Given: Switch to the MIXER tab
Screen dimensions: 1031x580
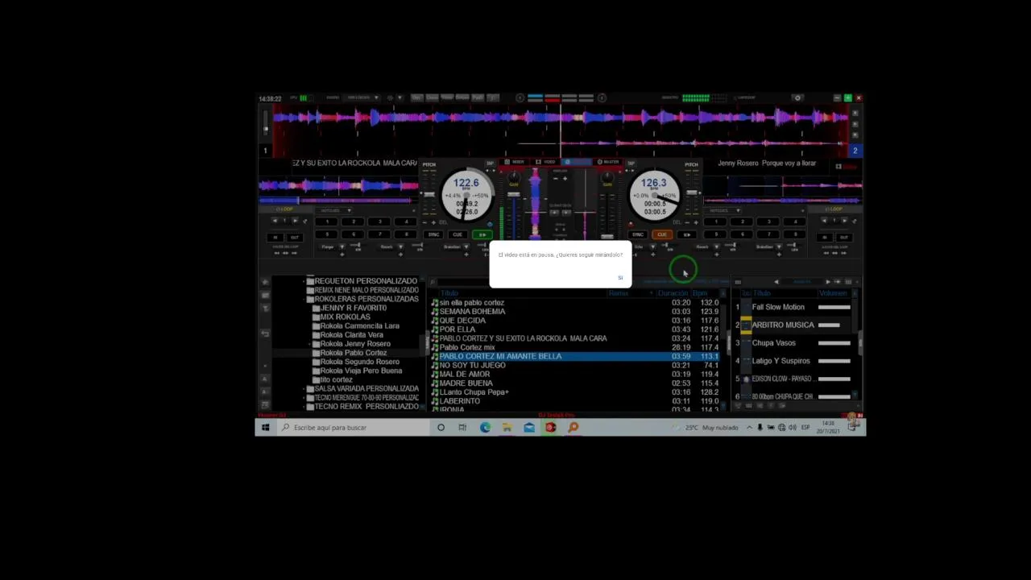Looking at the screenshot, I should 514,162.
